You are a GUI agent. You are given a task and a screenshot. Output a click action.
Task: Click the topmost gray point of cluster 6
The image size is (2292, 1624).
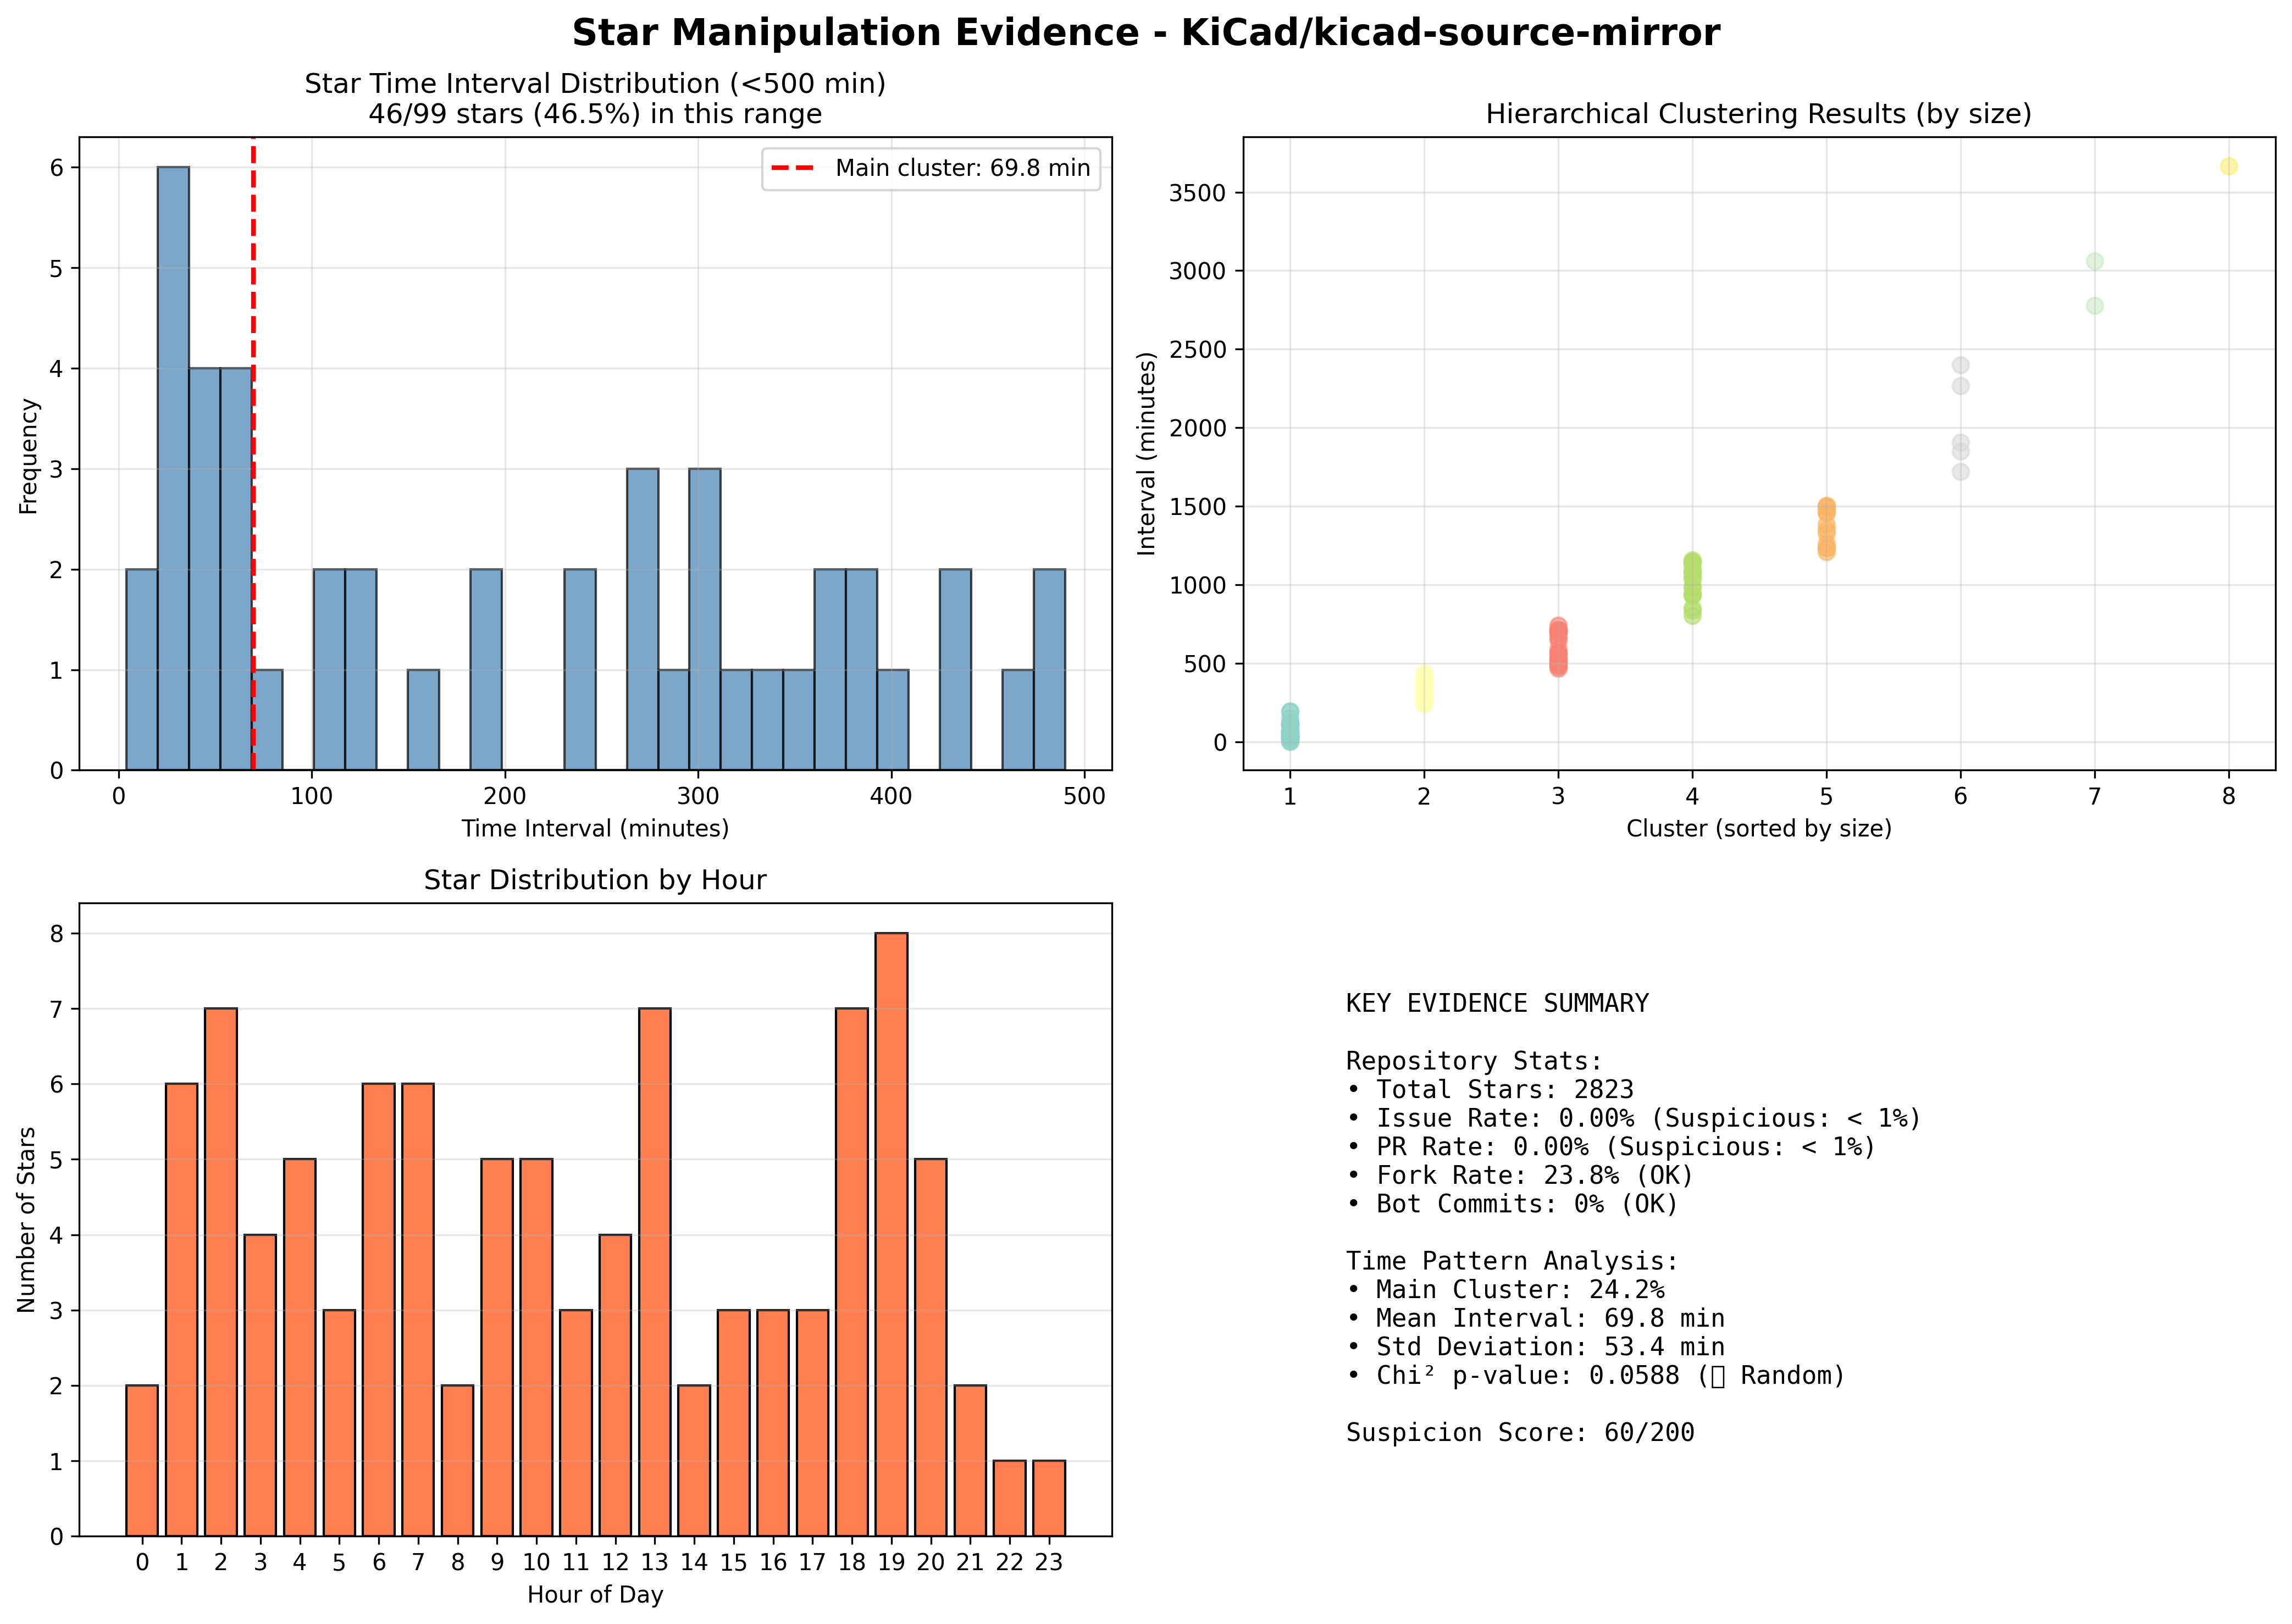pos(1961,365)
